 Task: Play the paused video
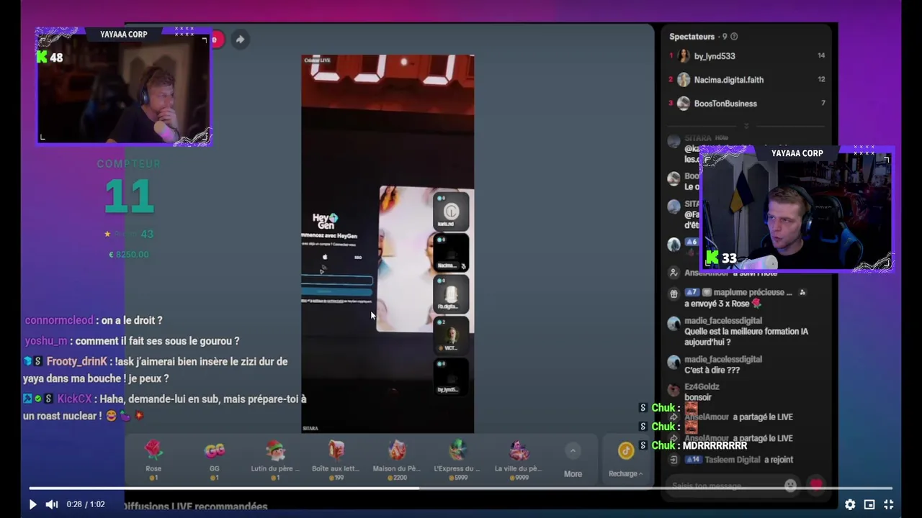(32, 505)
